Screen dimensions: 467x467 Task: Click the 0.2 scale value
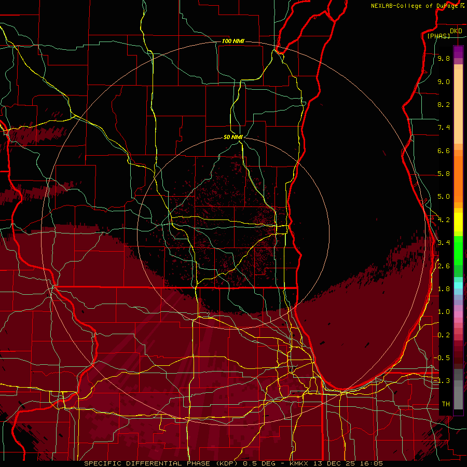click(444, 335)
